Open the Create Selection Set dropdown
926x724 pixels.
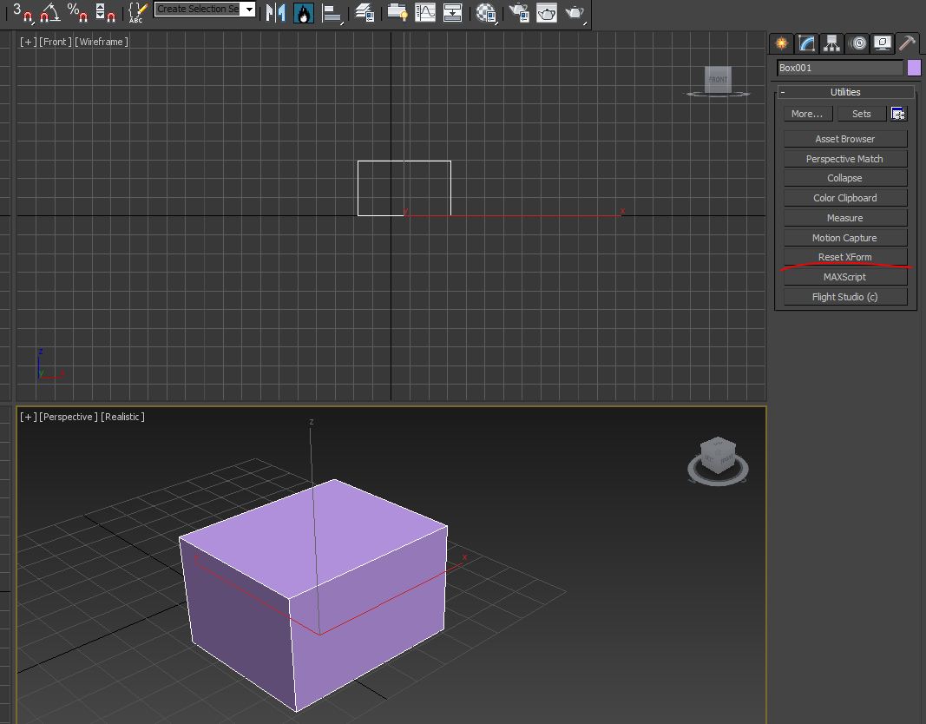[x=249, y=10]
